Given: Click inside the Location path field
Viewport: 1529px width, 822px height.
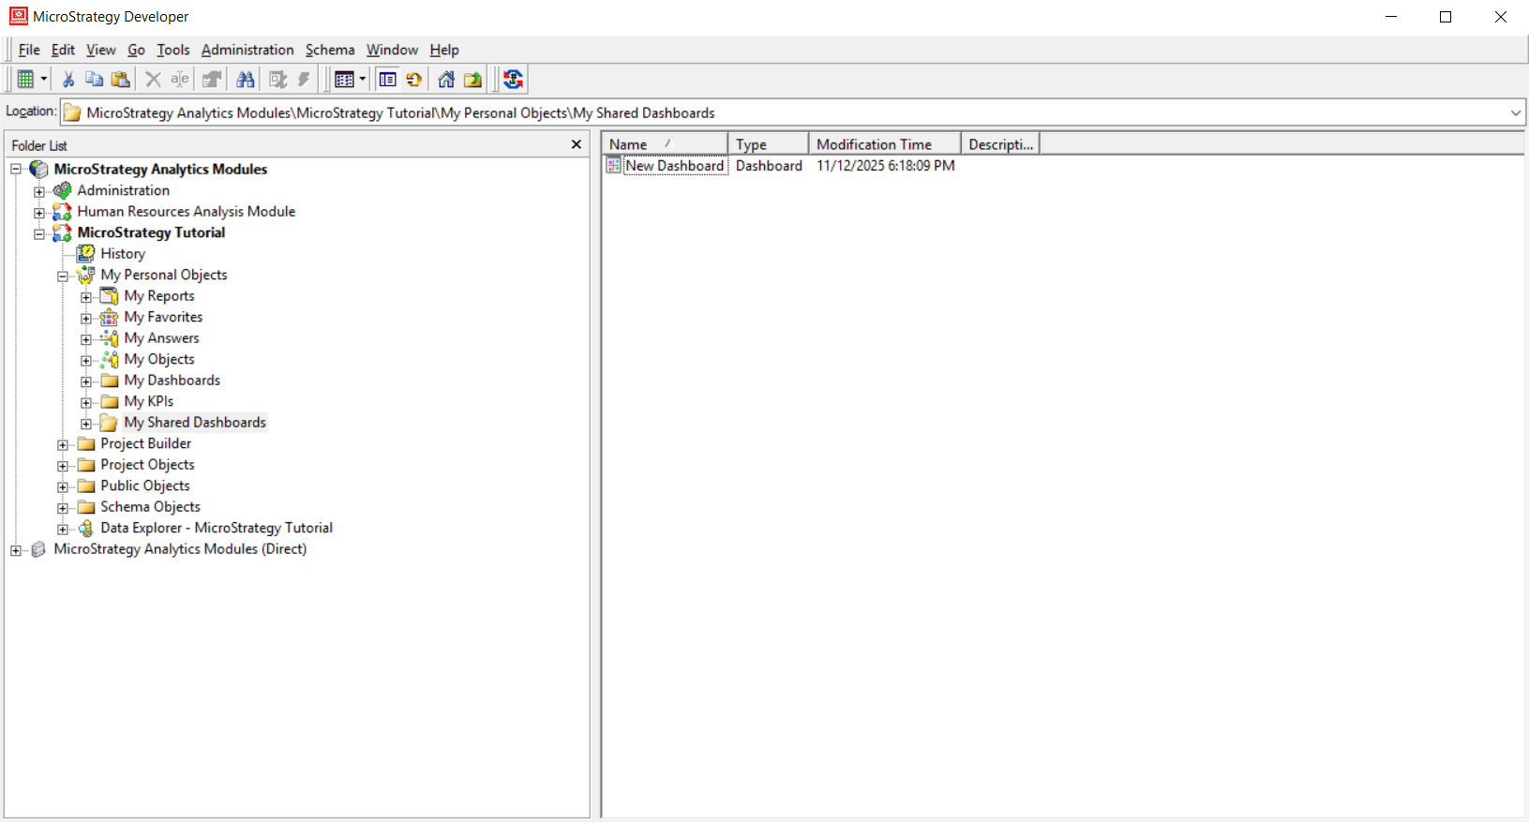Looking at the screenshot, I should (x=792, y=112).
